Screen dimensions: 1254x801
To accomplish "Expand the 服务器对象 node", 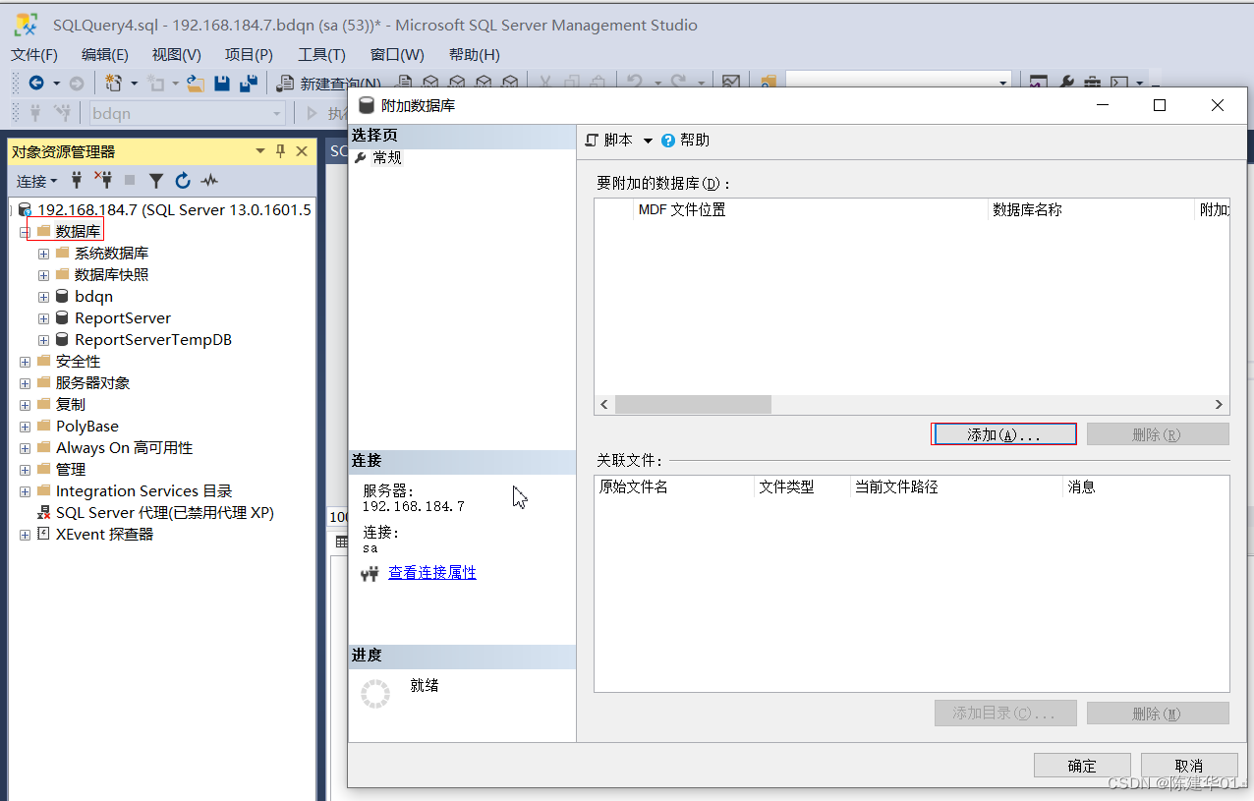I will pos(25,383).
